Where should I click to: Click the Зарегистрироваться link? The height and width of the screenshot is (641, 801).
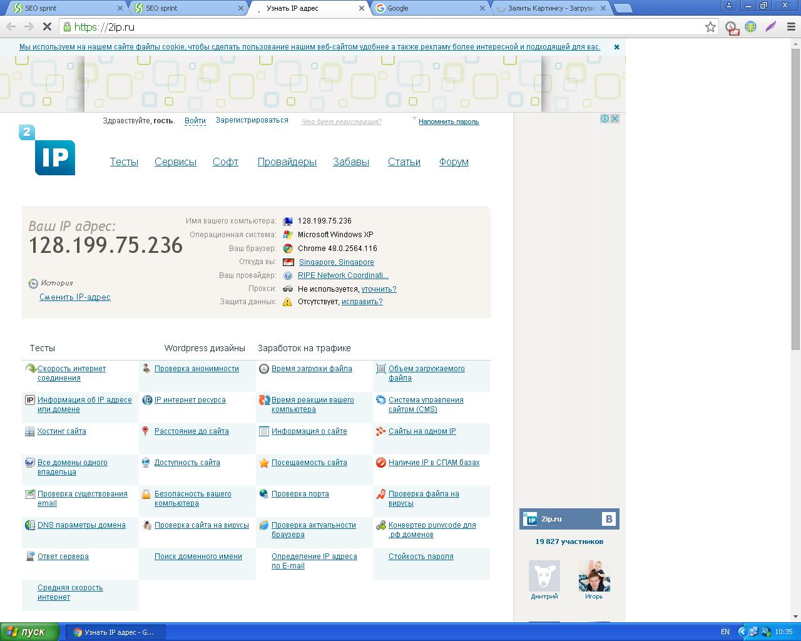(x=252, y=120)
